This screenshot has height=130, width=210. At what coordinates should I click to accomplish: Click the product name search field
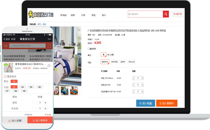145,14
